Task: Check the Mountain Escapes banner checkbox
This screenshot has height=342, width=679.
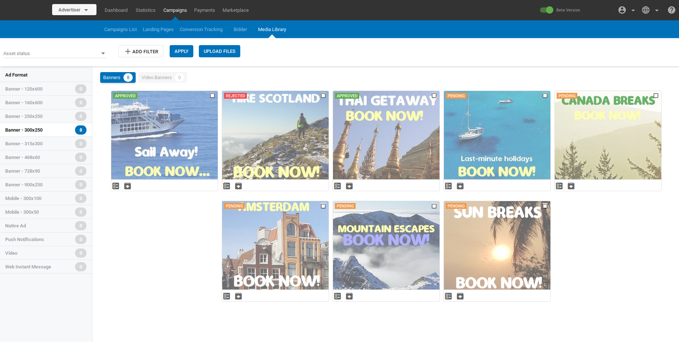Action: (x=434, y=206)
